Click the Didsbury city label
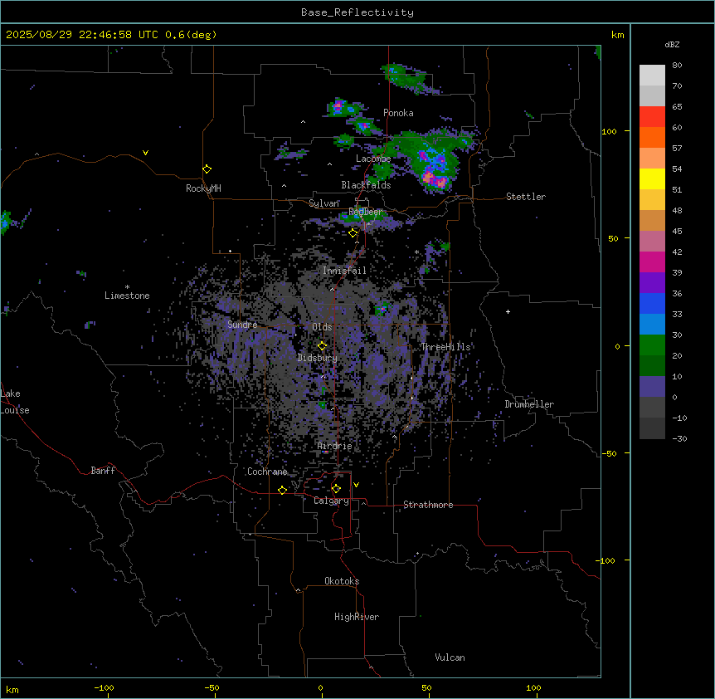Viewport: 715px width, 699px height. 318,358
